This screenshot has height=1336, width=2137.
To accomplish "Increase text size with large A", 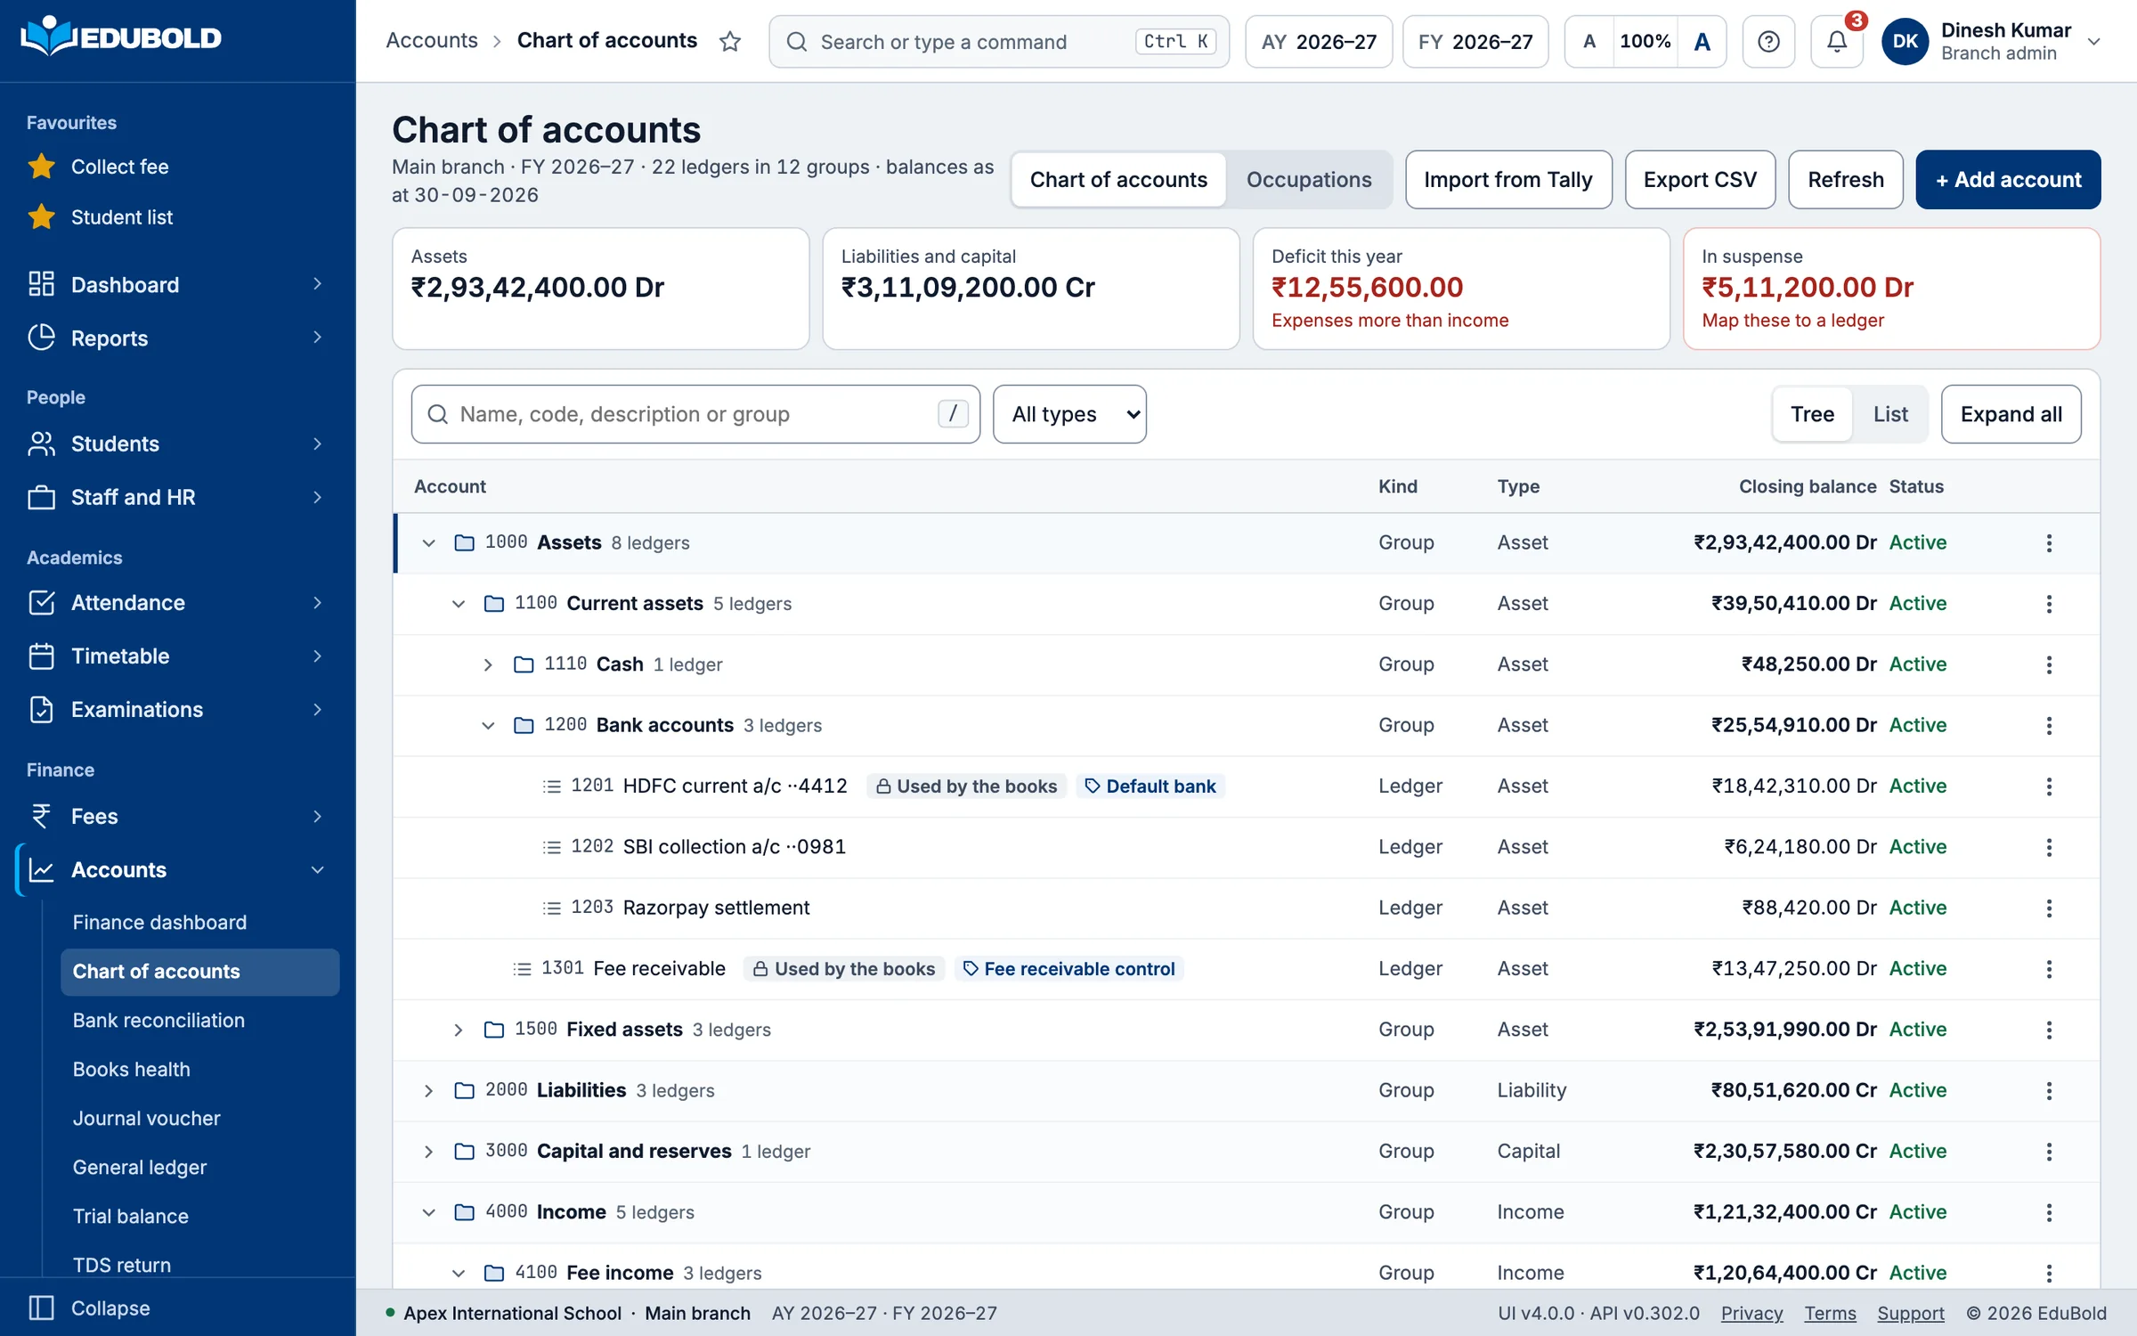I will tap(1702, 41).
